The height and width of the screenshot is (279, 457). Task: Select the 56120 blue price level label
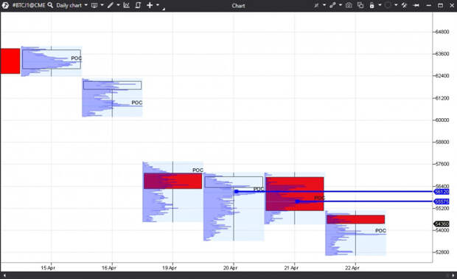(442, 192)
